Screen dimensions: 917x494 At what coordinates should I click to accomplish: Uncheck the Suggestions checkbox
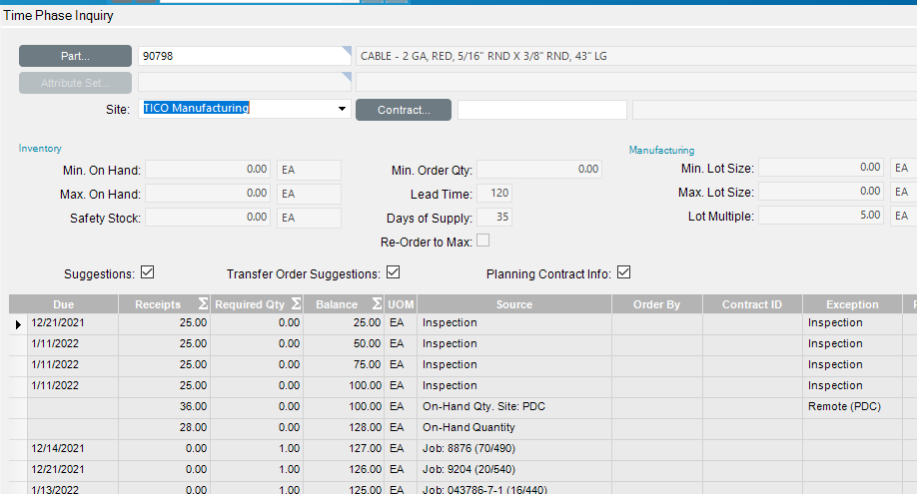(148, 272)
